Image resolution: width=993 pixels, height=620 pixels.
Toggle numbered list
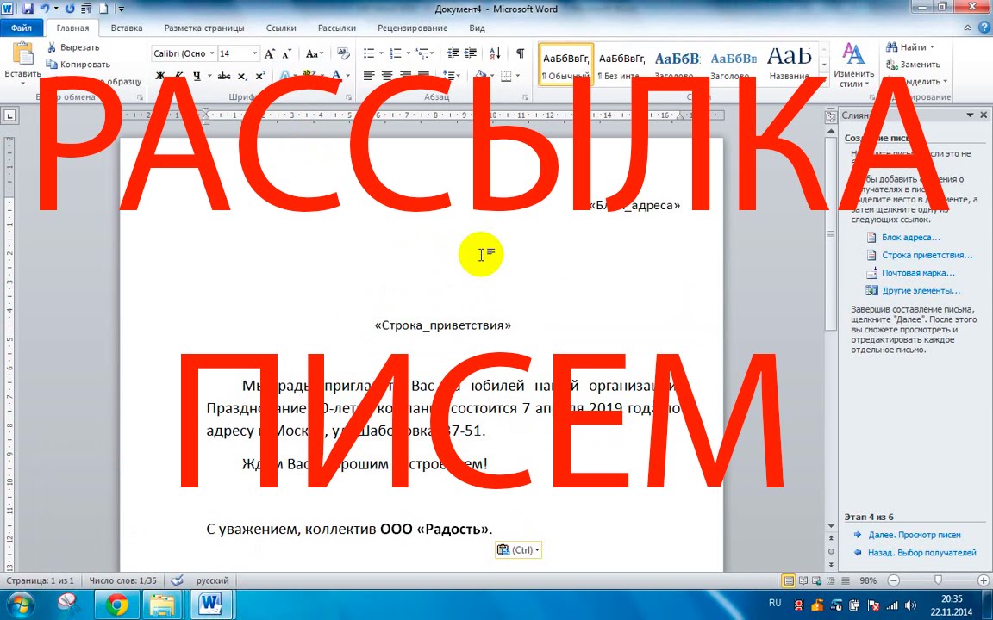click(x=396, y=53)
